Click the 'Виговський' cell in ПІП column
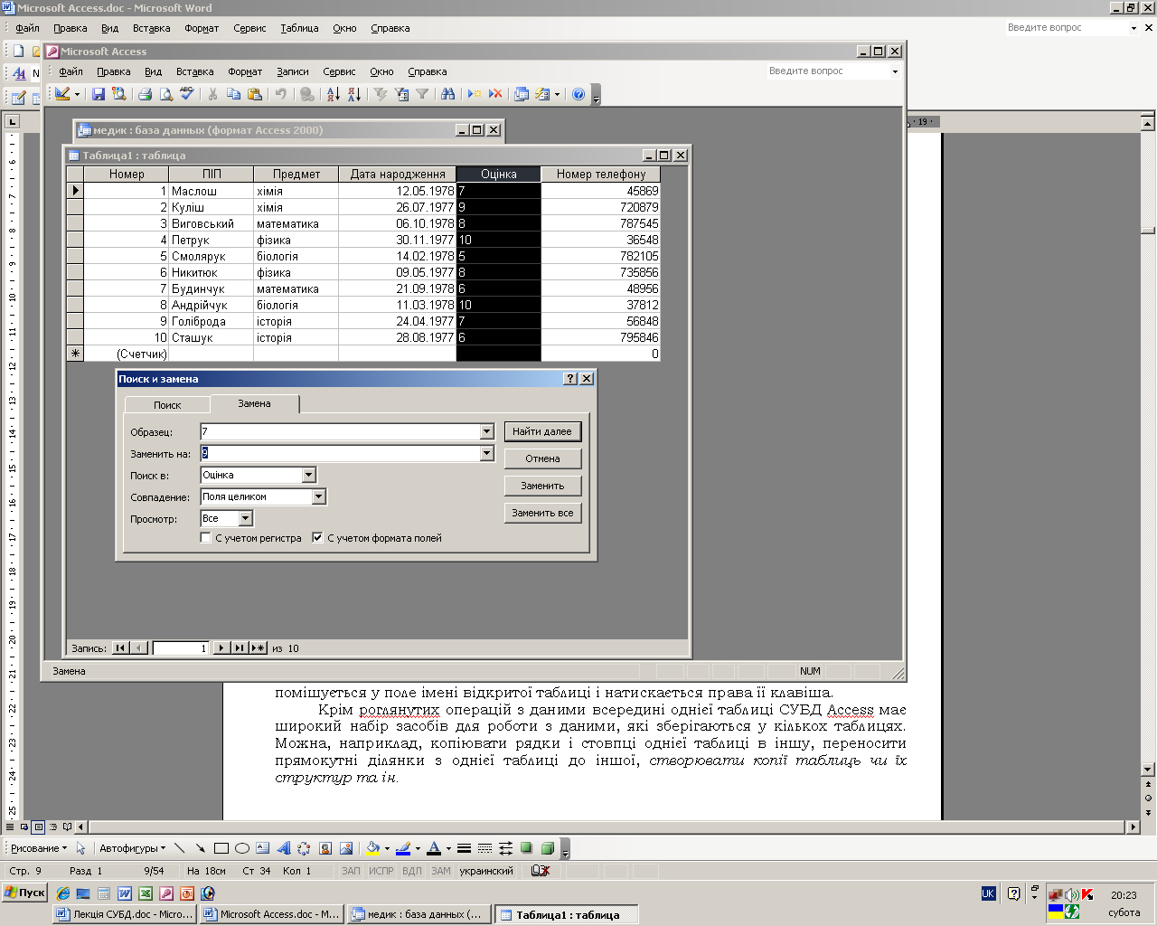 pos(211,223)
